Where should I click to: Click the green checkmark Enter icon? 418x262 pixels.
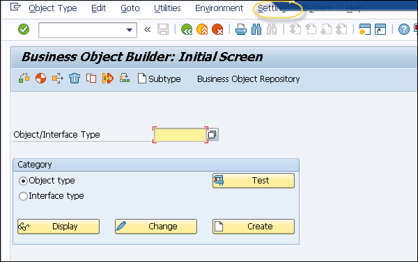pyautogui.click(x=24, y=29)
